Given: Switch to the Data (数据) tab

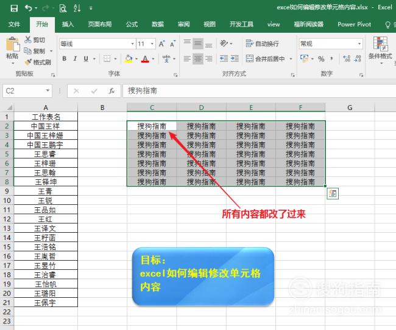Looking at the screenshot, I should coord(158,24).
